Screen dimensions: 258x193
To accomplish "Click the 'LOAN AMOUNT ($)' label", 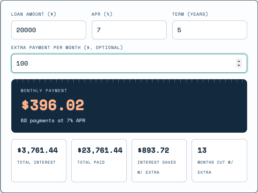I will click(33, 14).
